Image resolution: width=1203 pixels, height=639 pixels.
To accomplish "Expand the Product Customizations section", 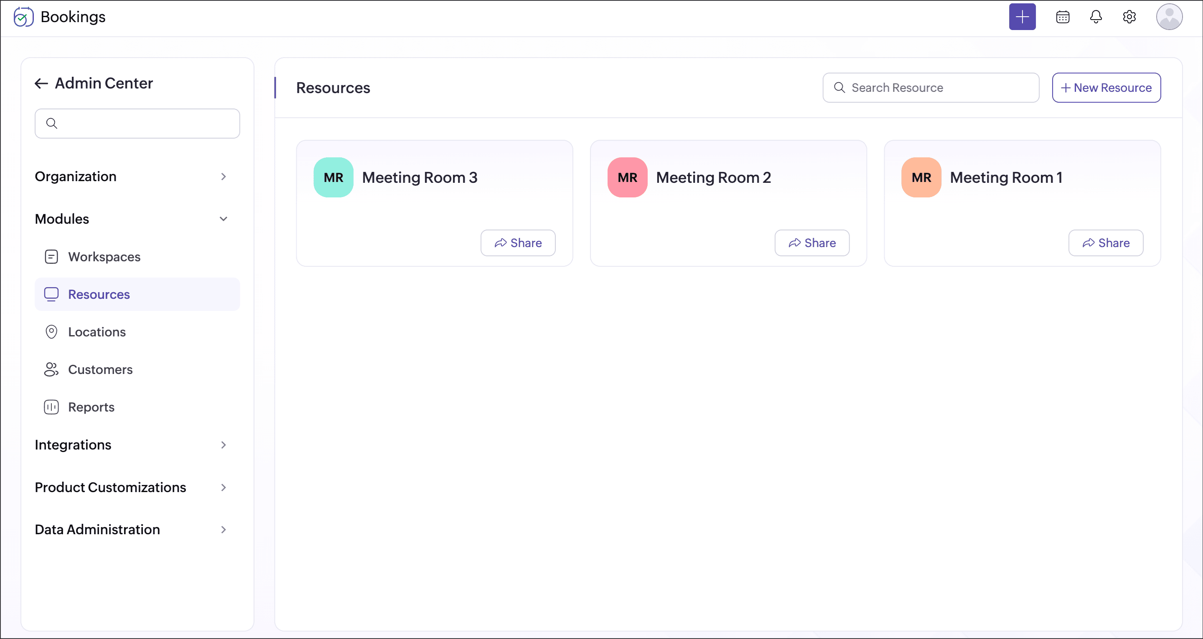I will point(137,487).
